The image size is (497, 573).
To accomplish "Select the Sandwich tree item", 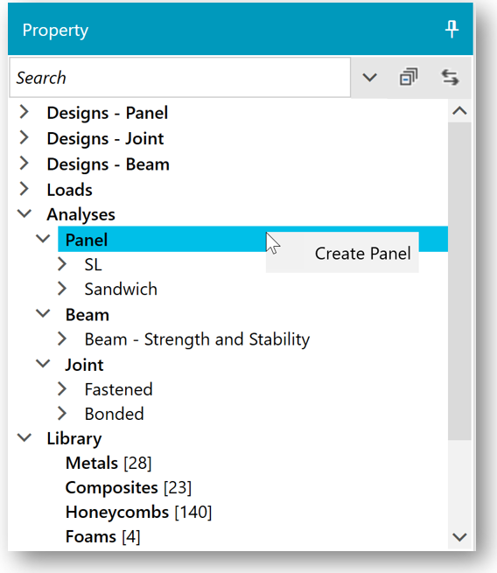I will (121, 289).
